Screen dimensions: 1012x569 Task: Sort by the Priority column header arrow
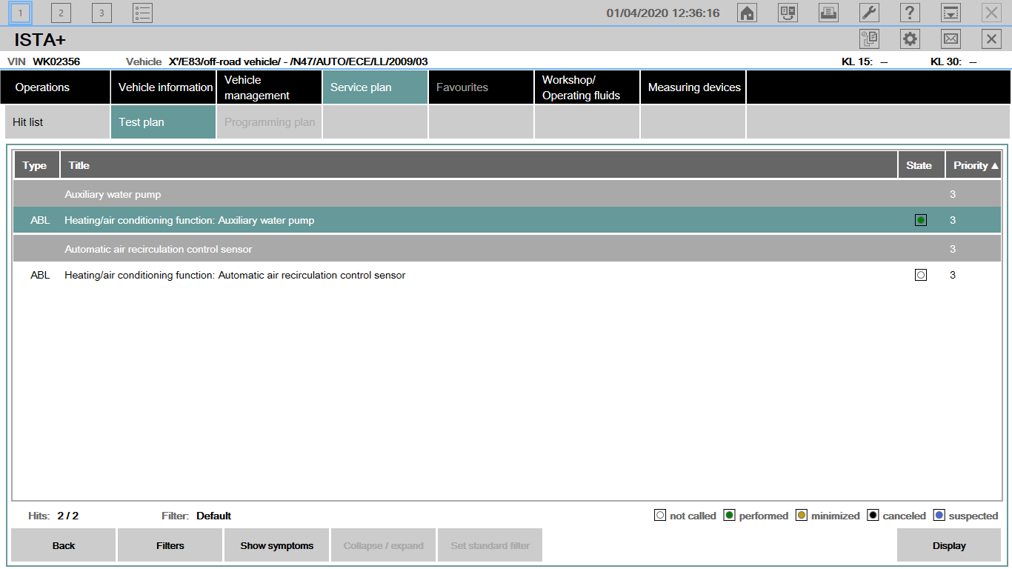coord(994,166)
